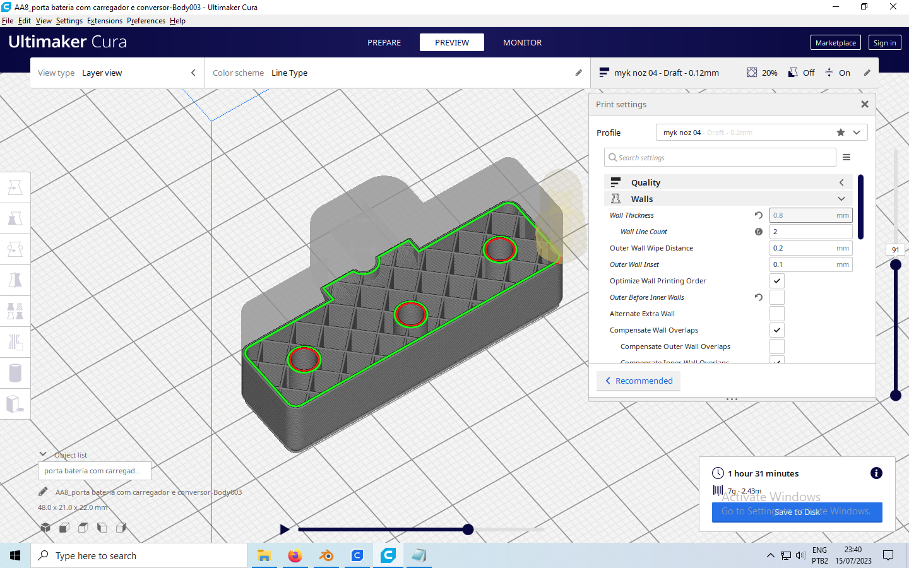This screenshot has height=568, width=909.
Task: Open the Per Model Settings tool
Action: (15, 311)
